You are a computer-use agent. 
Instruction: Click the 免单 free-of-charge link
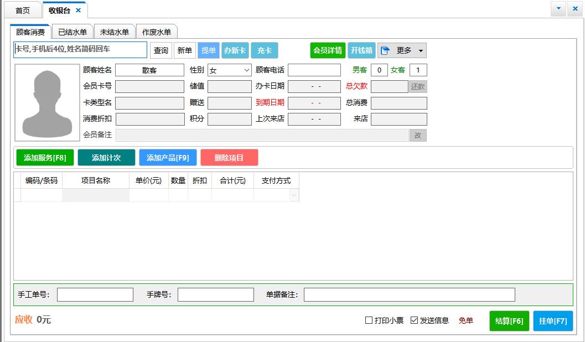(465, 320)
